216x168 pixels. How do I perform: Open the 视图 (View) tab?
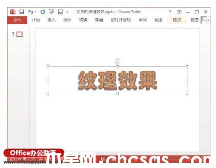click(159, 20)
